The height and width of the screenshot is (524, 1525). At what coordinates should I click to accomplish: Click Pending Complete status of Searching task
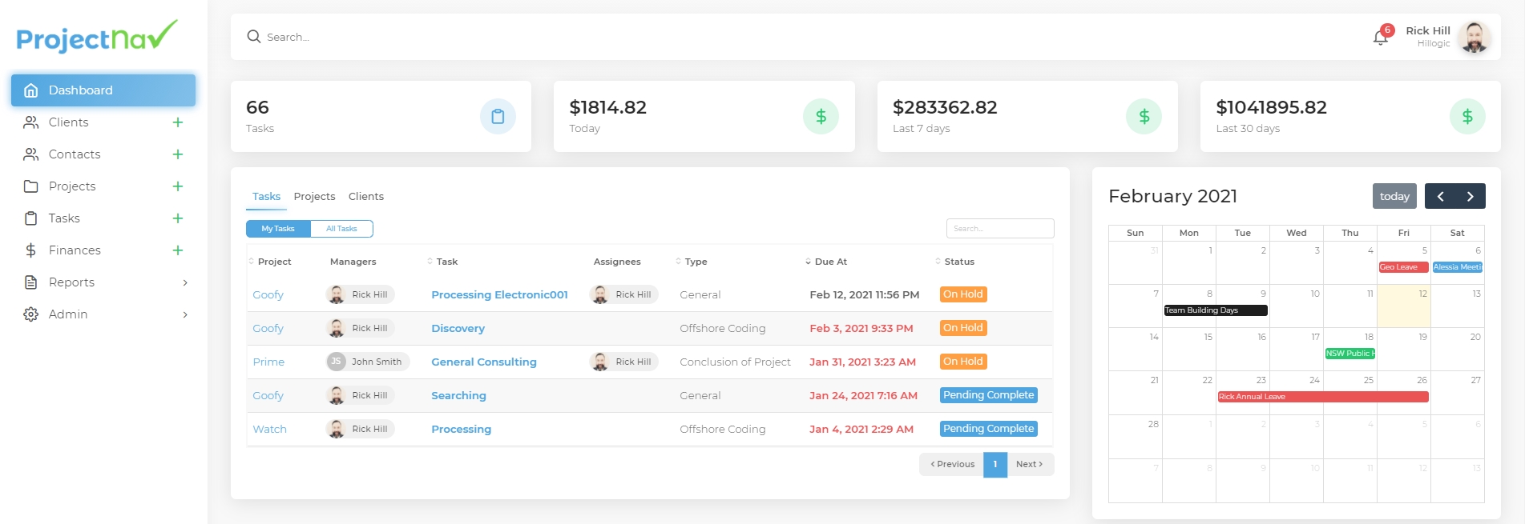click(989, 395)
